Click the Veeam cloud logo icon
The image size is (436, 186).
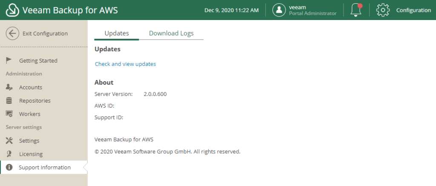click(x=12, y=10)
